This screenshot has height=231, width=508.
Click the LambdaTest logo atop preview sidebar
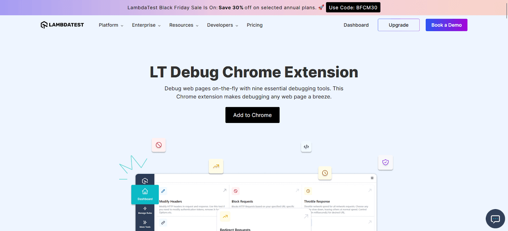coord(145,181)
